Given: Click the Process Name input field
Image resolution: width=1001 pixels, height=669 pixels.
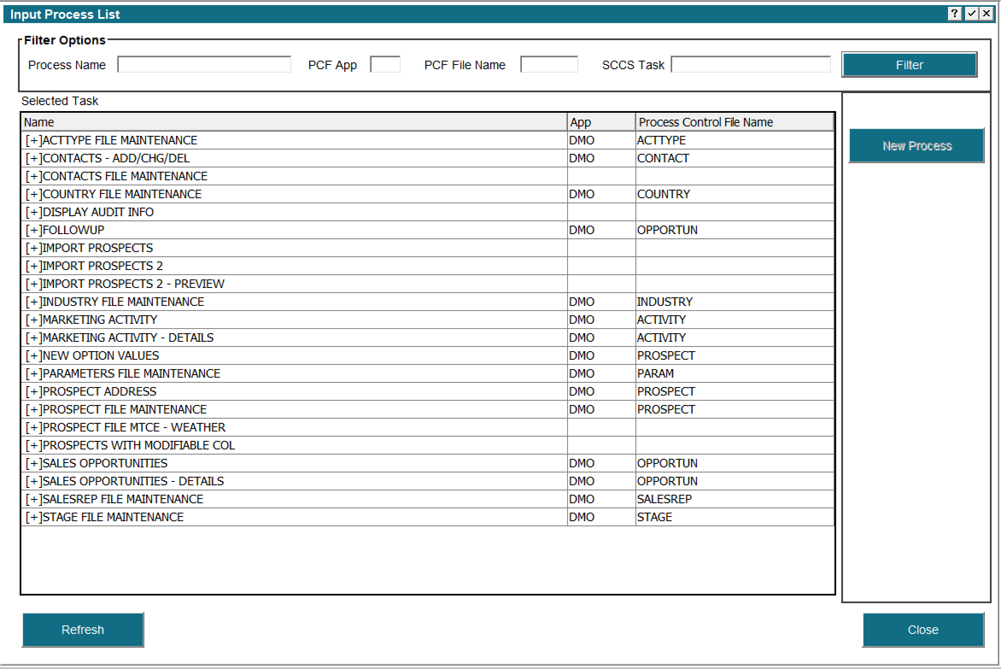Looking at the screenshot, I should pos(204,64).
